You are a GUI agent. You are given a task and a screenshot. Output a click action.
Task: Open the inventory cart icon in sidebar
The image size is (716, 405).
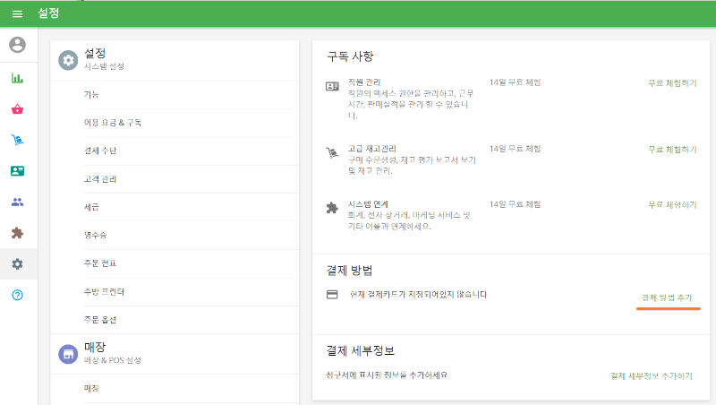(18, 140)
